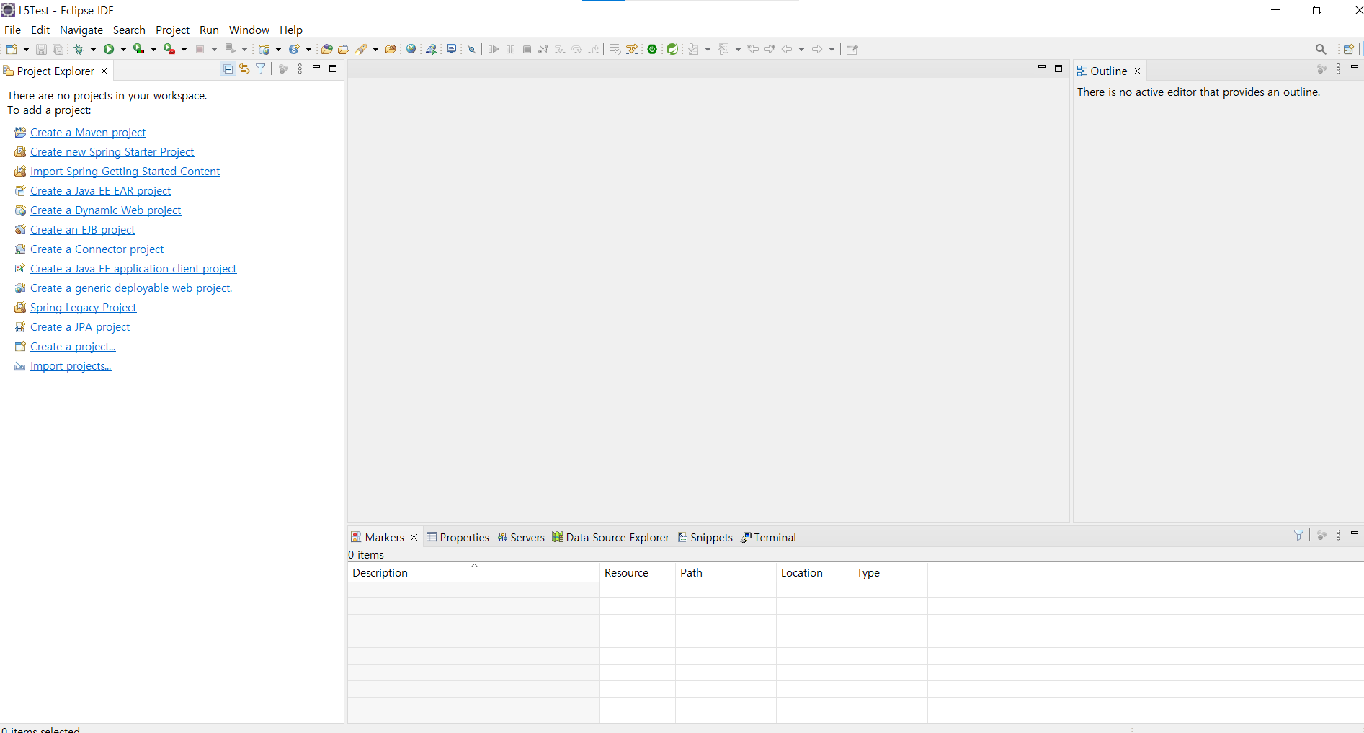Open the Project Explorer View Menu dots
Screen dimensions: 1364x733
coord(300,69)
